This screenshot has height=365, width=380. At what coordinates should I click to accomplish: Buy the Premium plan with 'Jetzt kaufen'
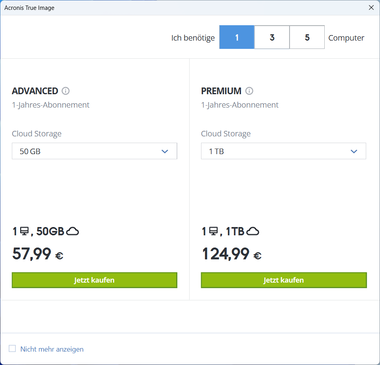coord(284,280)
